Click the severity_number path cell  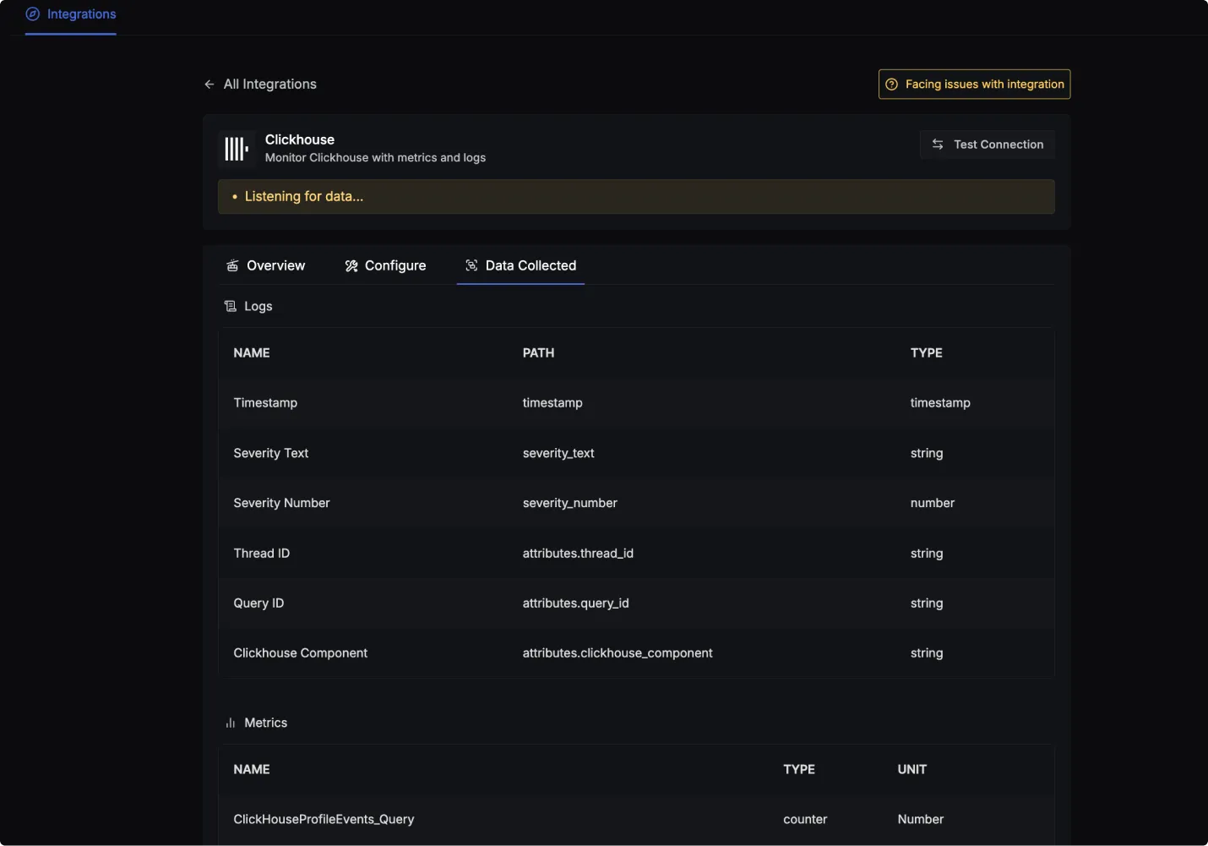click(570, 503)
